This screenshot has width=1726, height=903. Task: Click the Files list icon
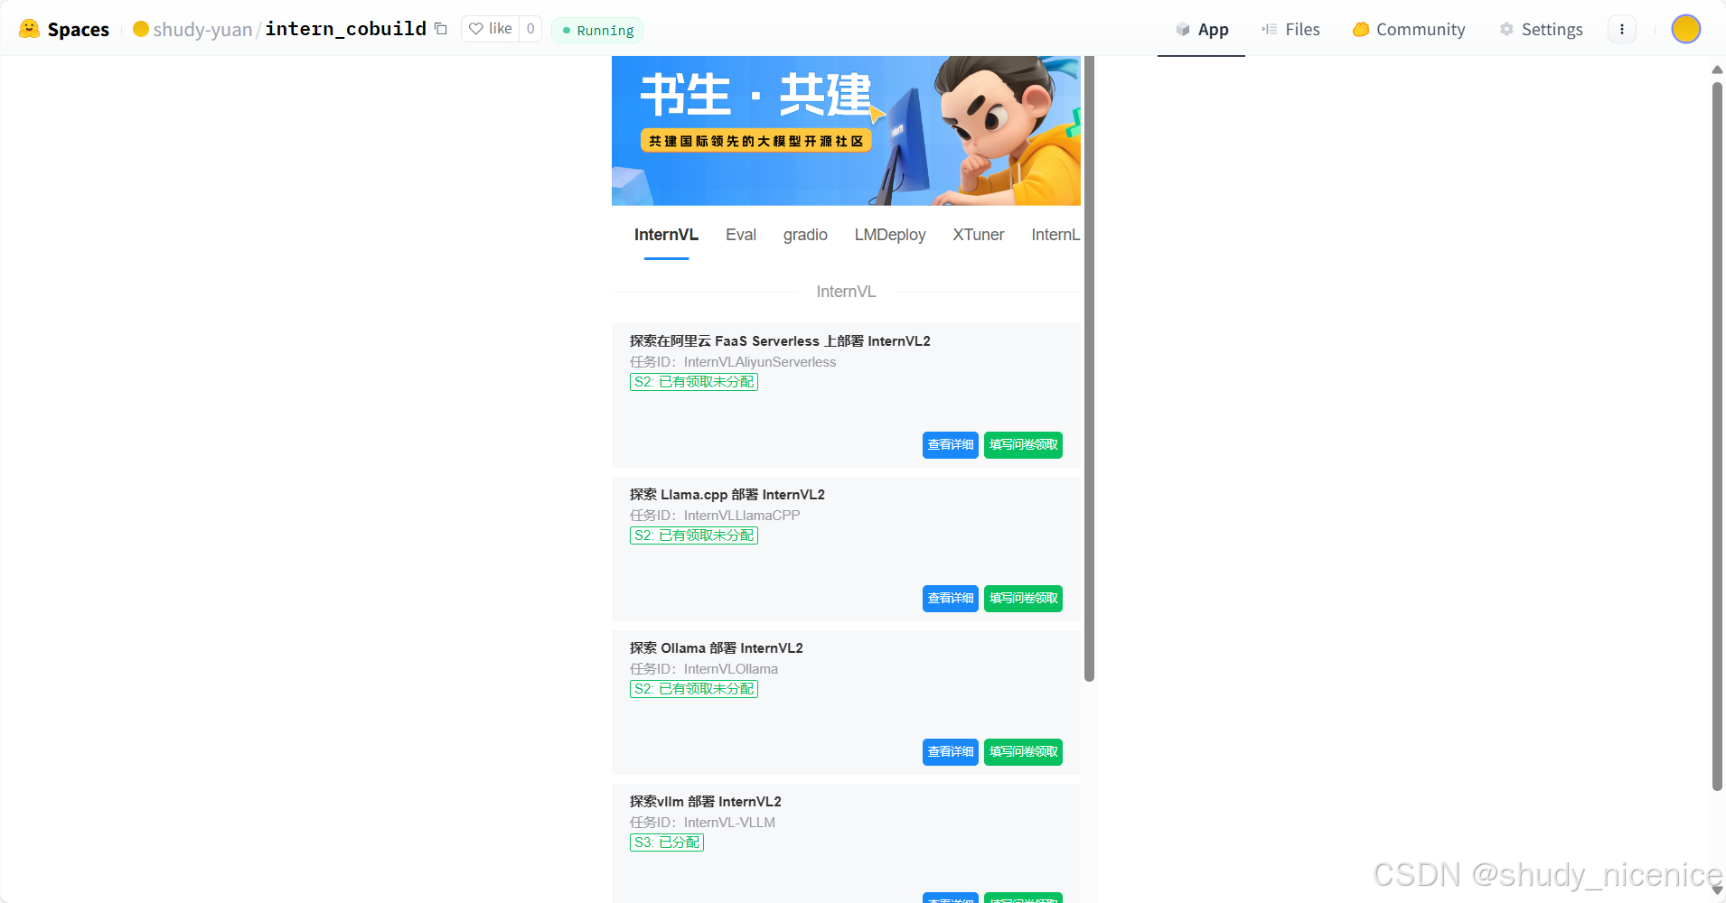click(1270, 29)
